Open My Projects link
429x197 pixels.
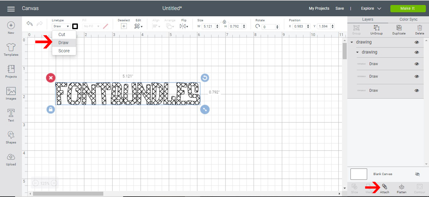tap(319, 8)
